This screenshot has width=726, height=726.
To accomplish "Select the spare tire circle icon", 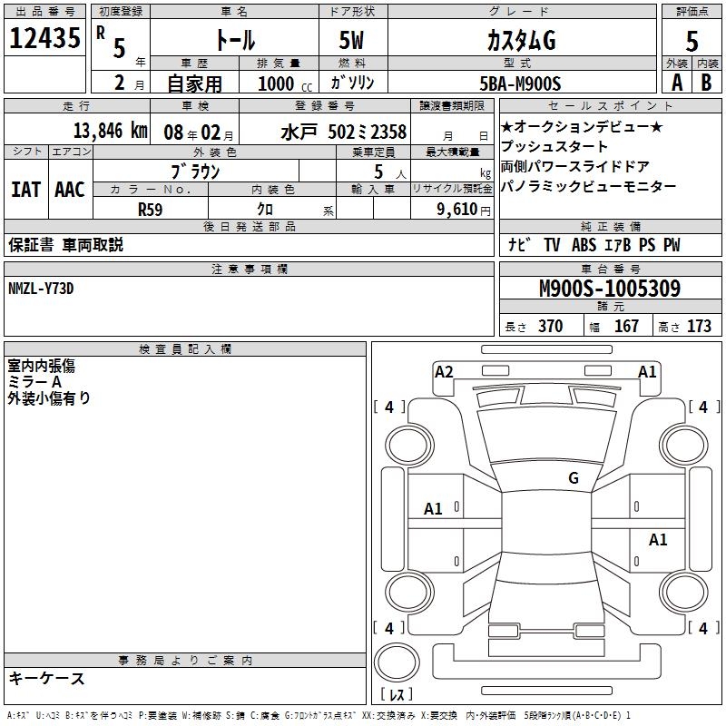I will point(397,662).
